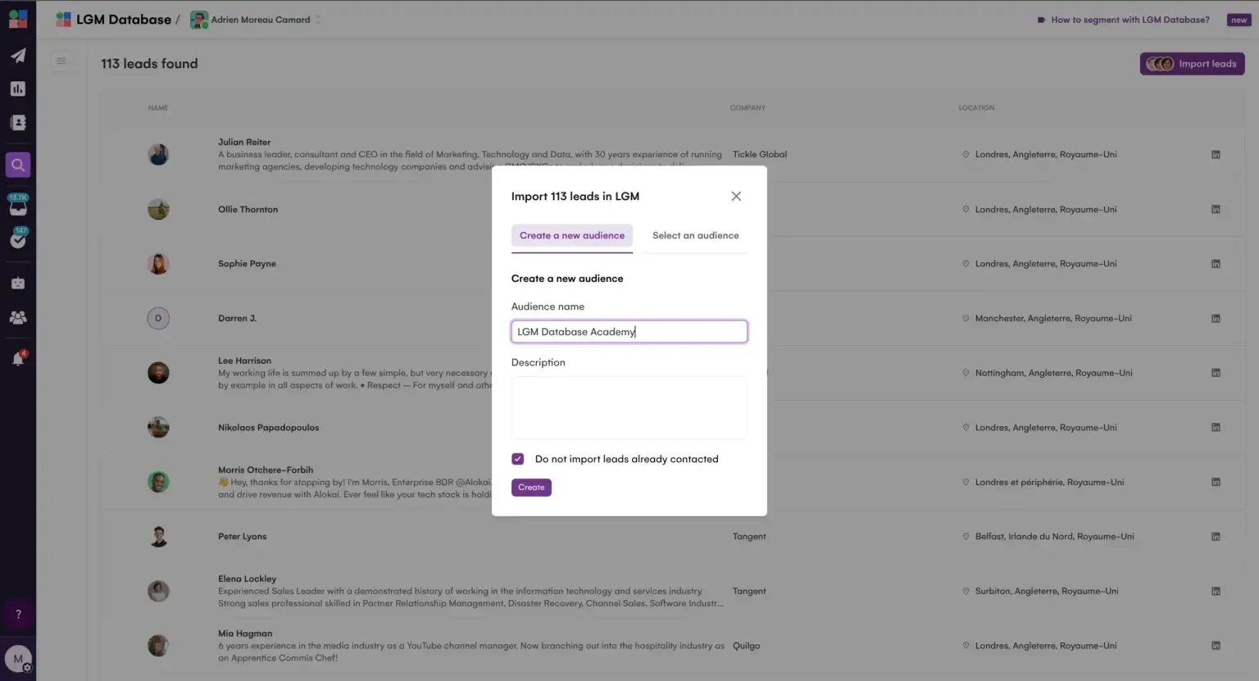Screen dimensions: 1259x681
Task: Select the name Julian Reiter
Action: pos(244,142)
